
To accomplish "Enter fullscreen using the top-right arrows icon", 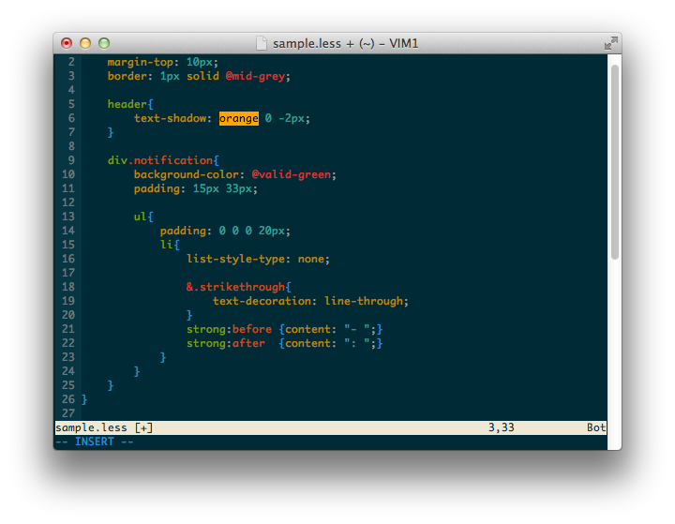I will 610,43.
